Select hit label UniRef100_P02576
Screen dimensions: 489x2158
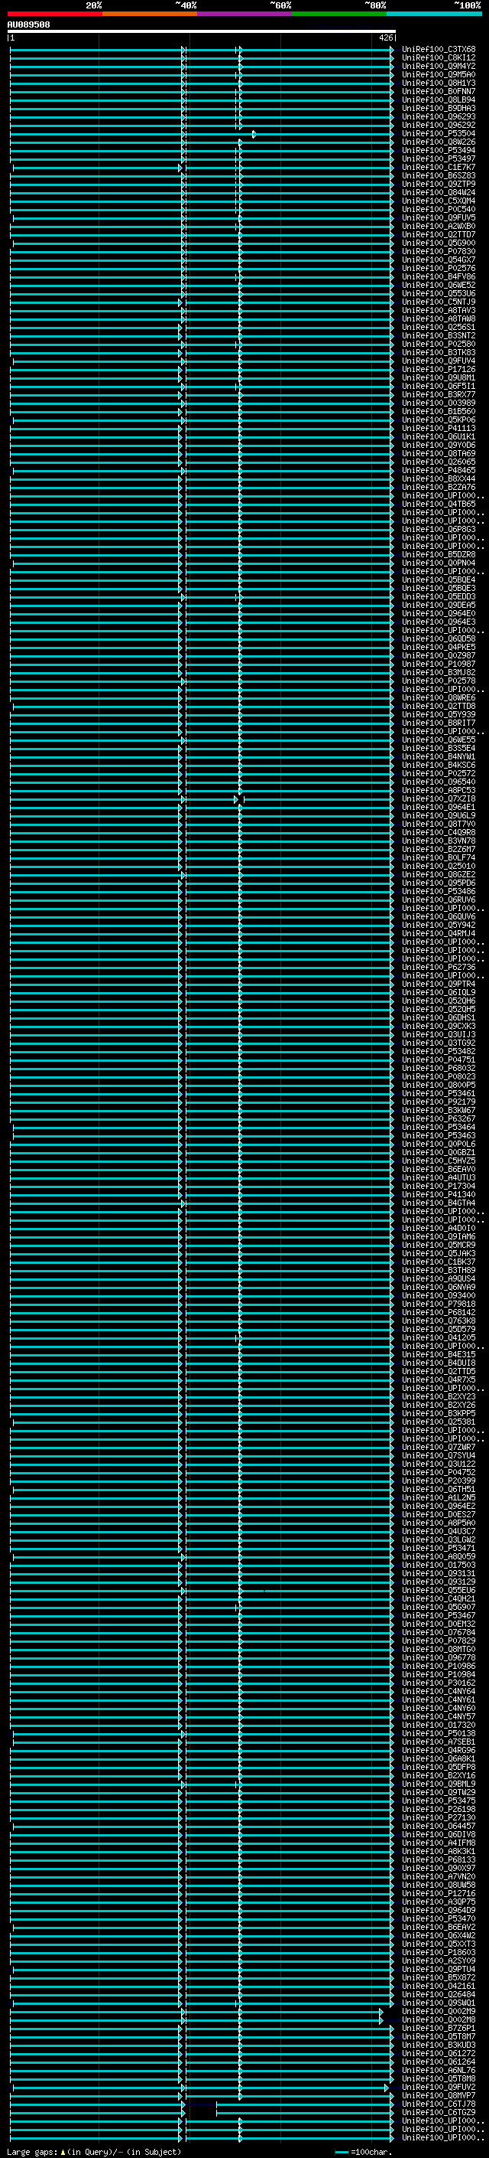[439, 269]
